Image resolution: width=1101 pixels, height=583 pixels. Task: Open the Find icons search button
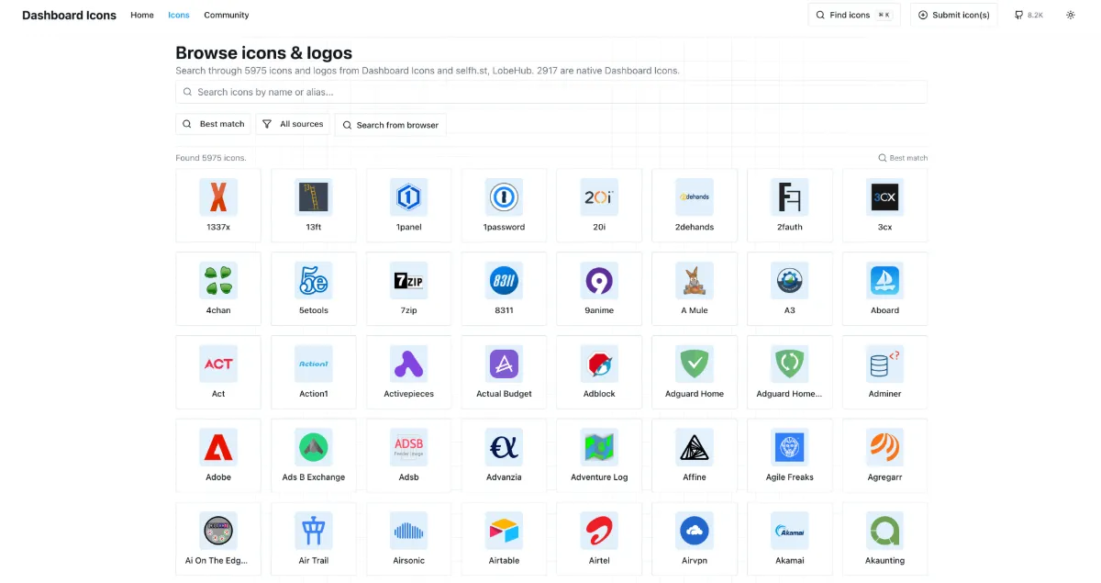[x=854, y=15]
